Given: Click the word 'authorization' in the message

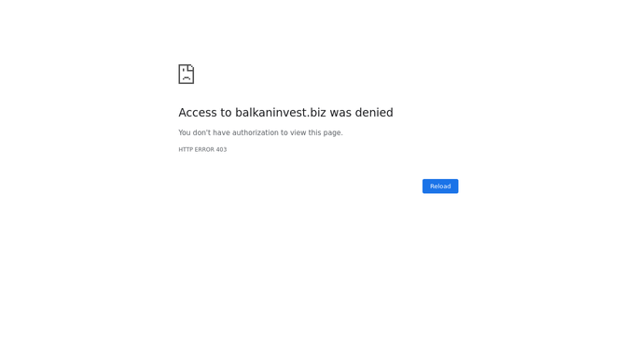Looking at the screenshot, I should [256, 132].
